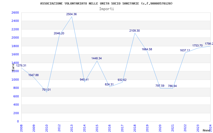
Task: Click the x-axis year 2019
Action: point(148,128)
